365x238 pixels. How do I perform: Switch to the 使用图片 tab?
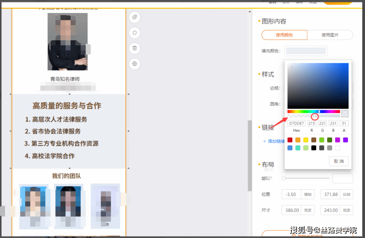pos(330,35)
